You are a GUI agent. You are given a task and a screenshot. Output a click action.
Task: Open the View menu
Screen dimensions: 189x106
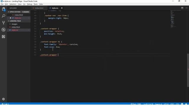point(20,4)
